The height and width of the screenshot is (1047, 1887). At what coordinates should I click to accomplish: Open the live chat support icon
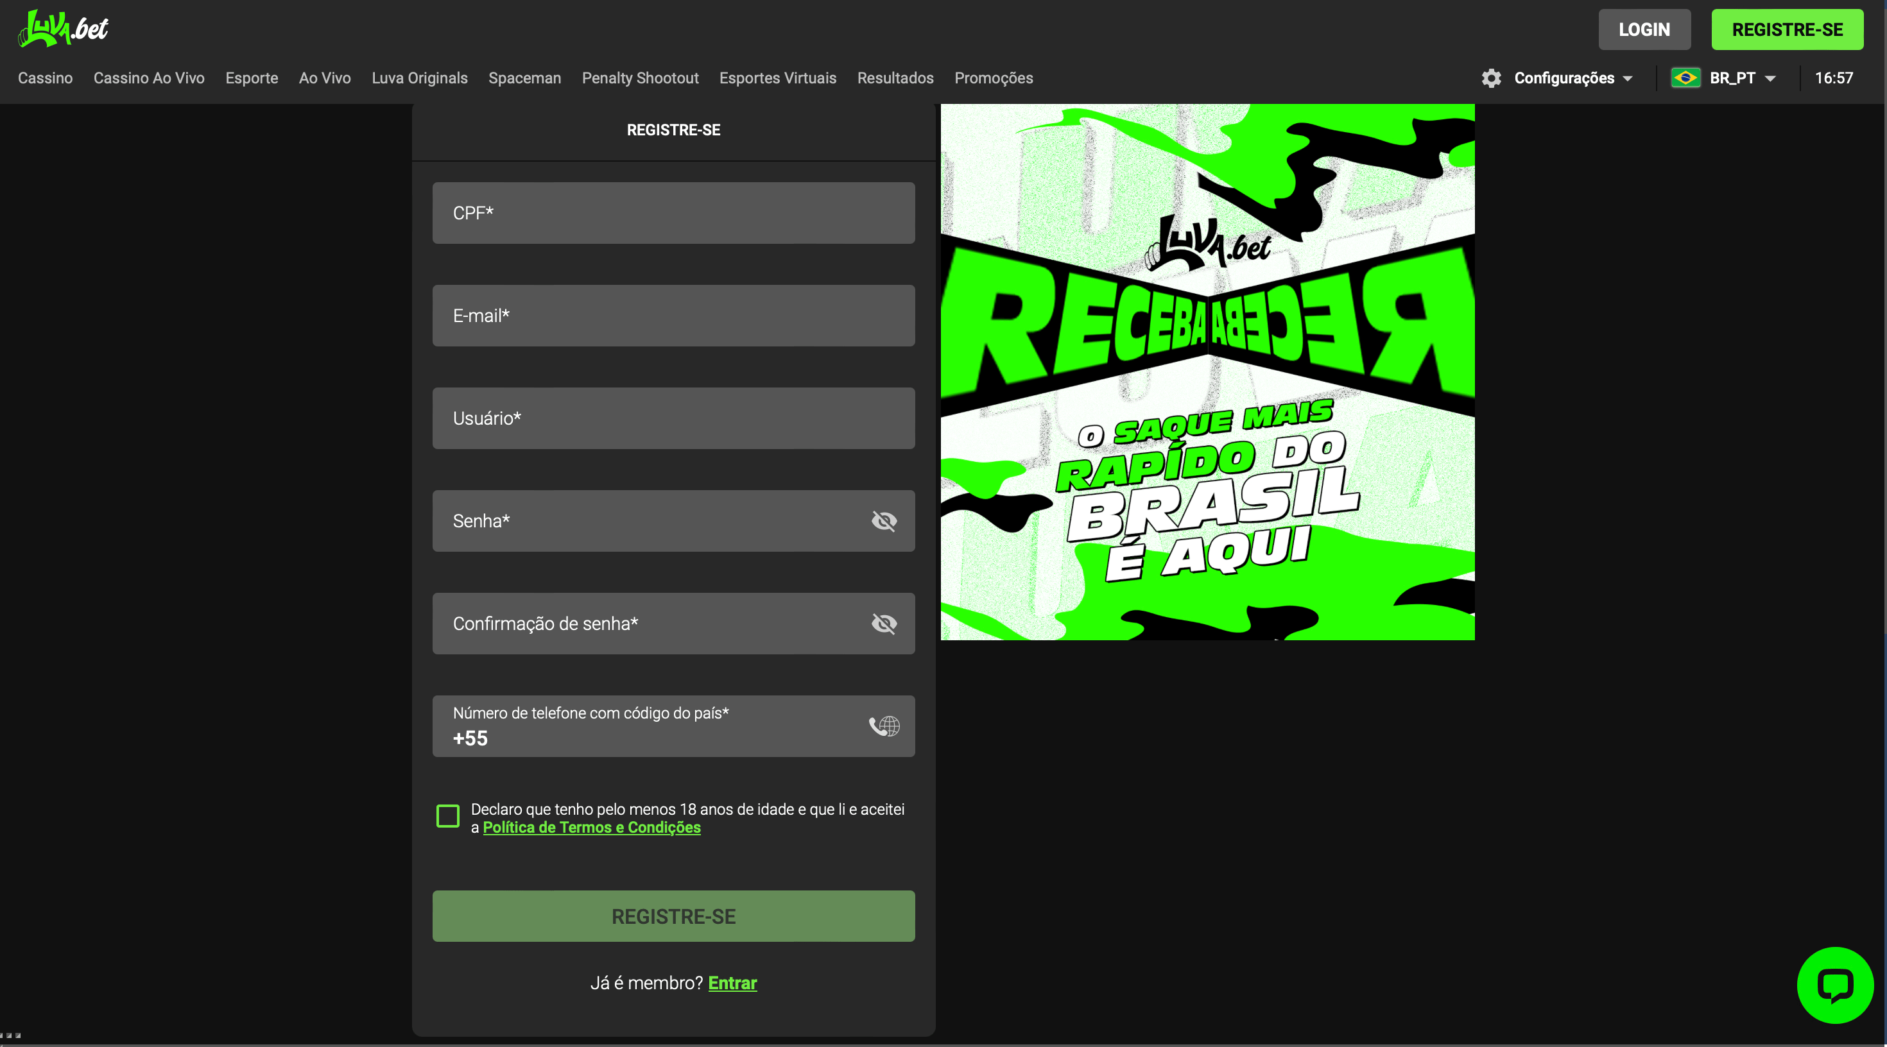[x=1836, y=984]
